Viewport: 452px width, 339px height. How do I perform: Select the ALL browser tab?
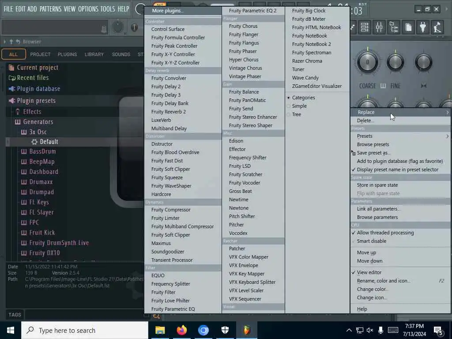click(x=13, y=54)
